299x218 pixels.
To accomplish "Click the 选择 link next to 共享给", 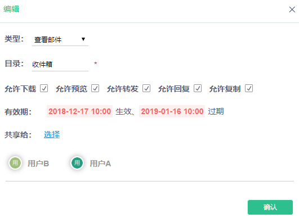I will click(x=52, y=135).
